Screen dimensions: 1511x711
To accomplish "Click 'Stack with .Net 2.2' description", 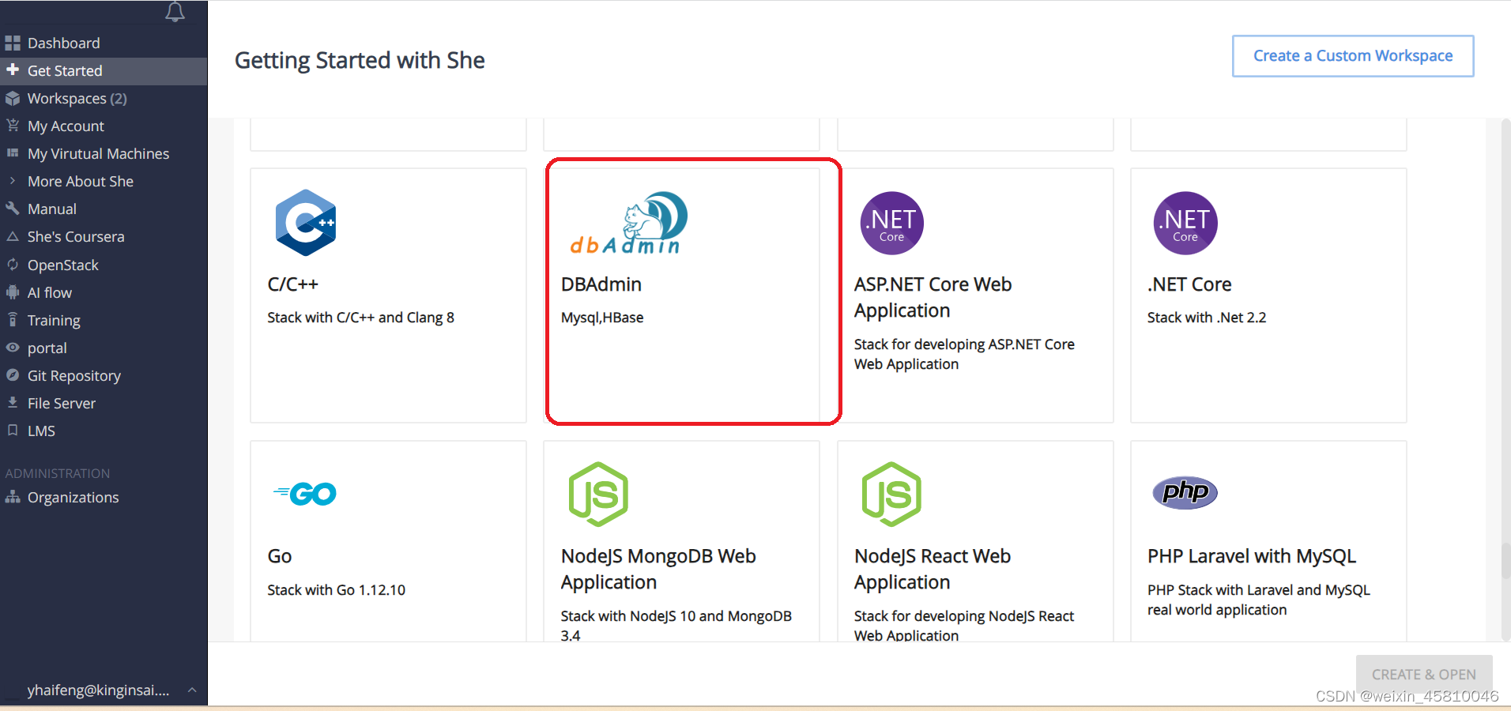I will tap(1207, 318).
